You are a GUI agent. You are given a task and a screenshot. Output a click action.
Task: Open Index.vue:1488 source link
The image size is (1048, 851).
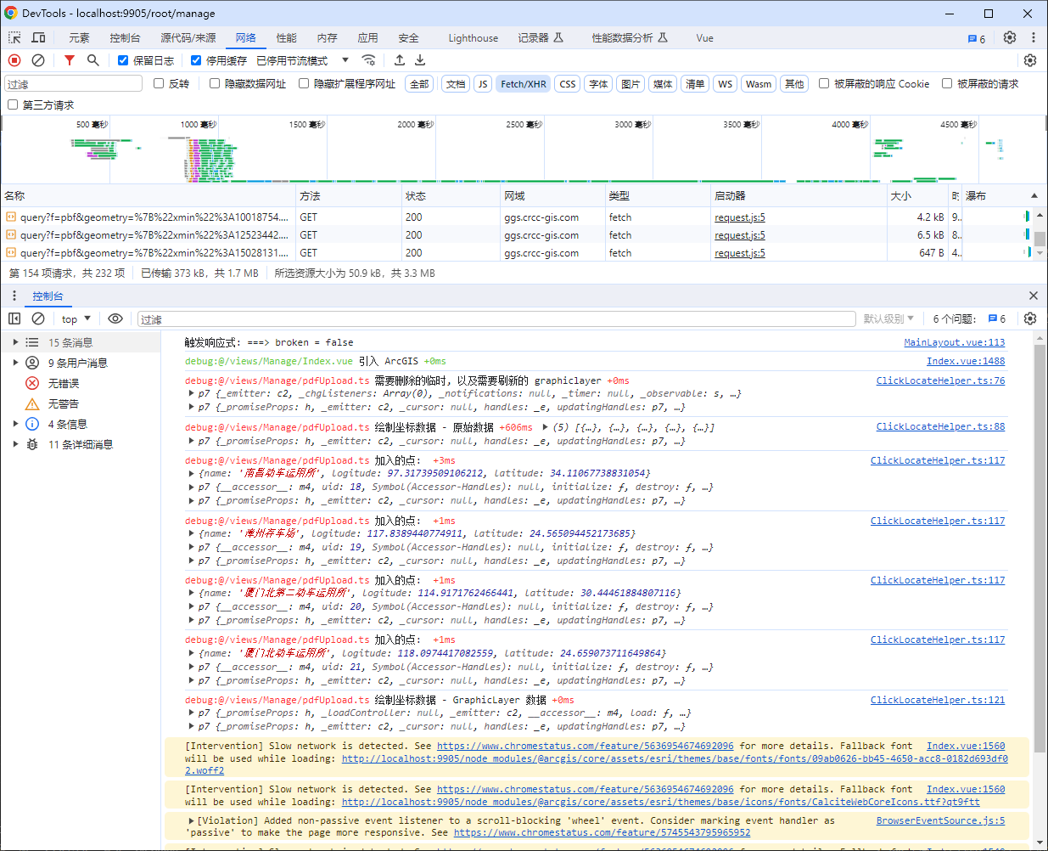point(966,361)
